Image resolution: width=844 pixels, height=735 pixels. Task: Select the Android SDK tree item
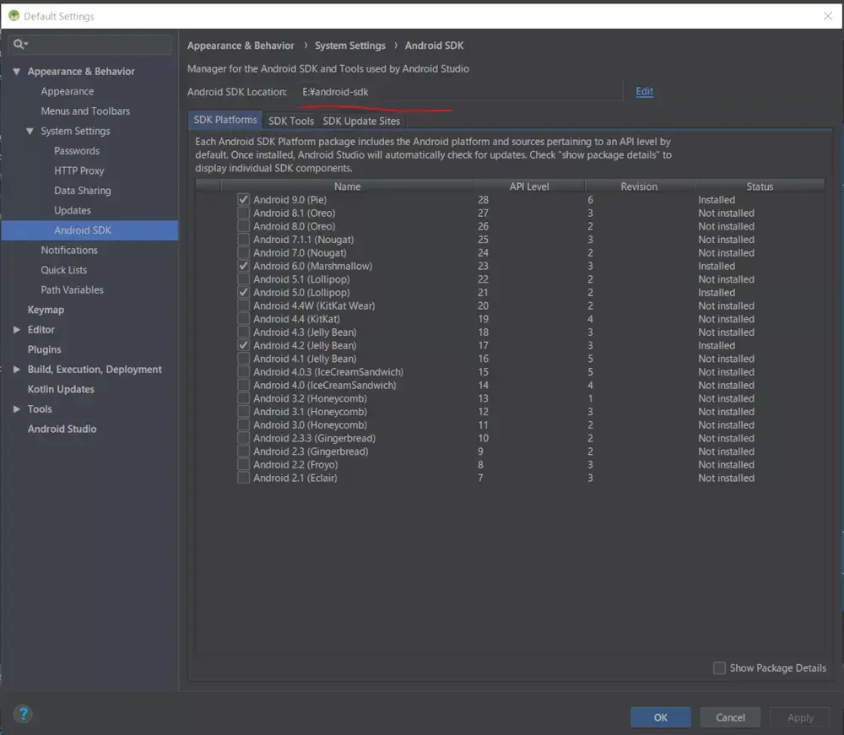[x=89, y=230]
